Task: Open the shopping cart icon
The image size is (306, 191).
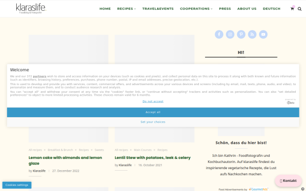Action: coord(292,9)
